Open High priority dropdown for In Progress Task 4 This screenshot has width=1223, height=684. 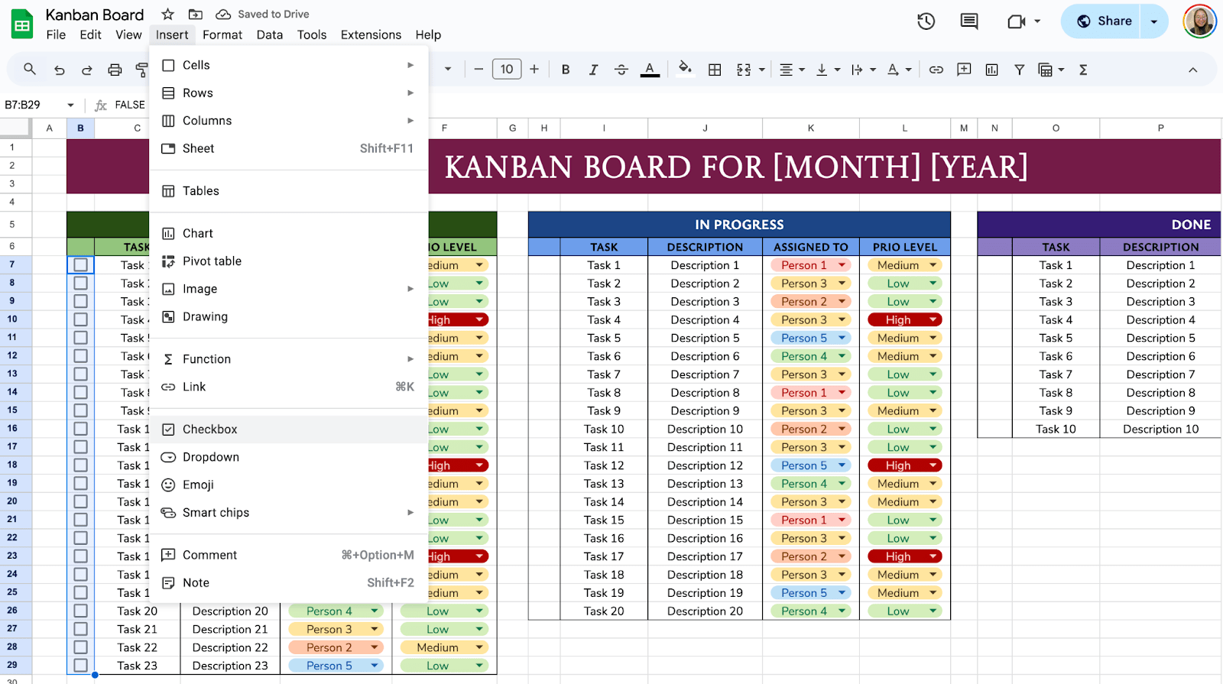(x=933, y=319)
